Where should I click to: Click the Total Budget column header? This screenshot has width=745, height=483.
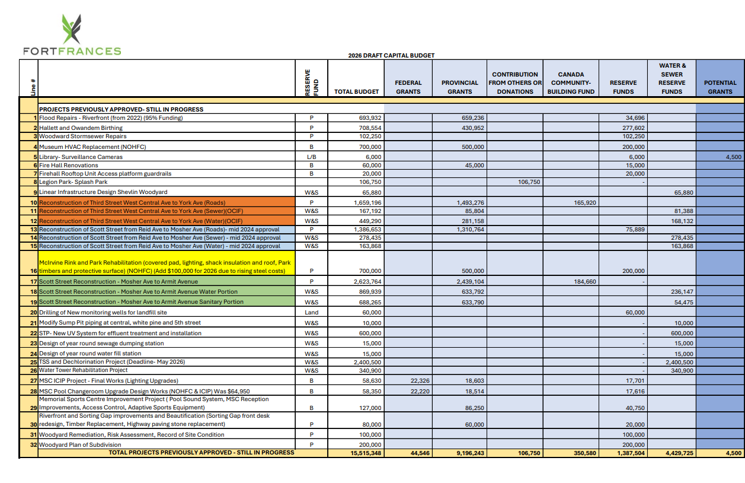click(356, 91)
